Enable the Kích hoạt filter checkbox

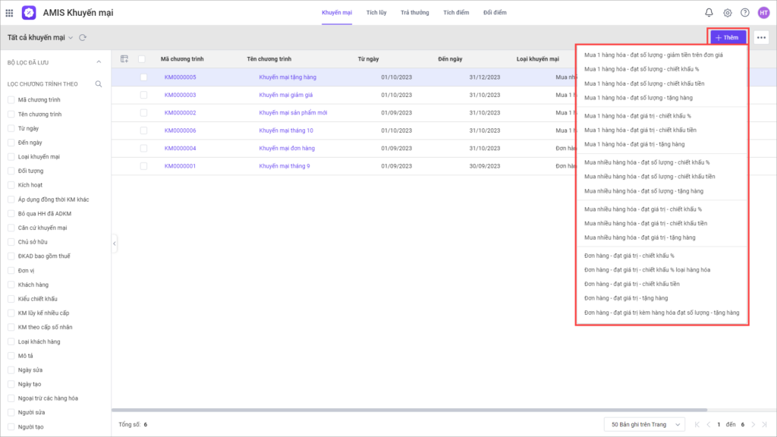(x=11, y=185)
